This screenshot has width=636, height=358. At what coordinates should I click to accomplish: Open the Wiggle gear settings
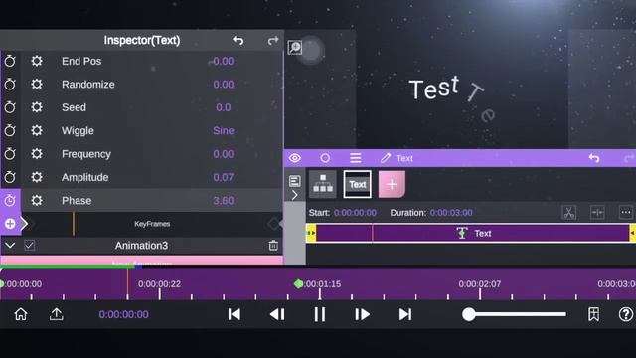pyautogui.click(x=37, y=130)
